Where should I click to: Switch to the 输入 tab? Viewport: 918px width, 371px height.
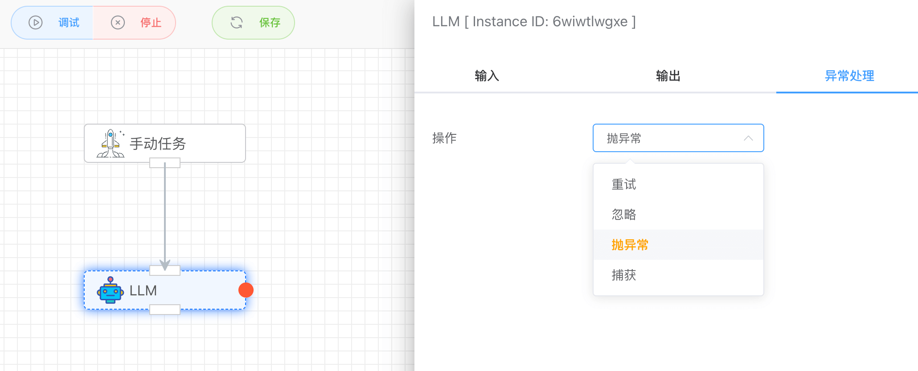pos(487,76)
